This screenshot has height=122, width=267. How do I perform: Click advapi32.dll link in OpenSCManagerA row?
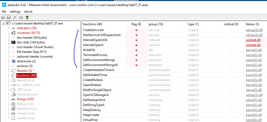click(x=254, y=95)
